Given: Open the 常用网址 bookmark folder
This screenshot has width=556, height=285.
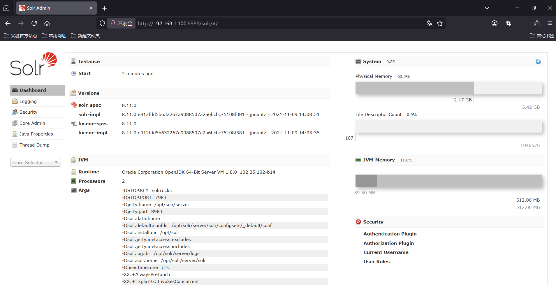Looking at the screenshot, I should (x=54, y=36).
